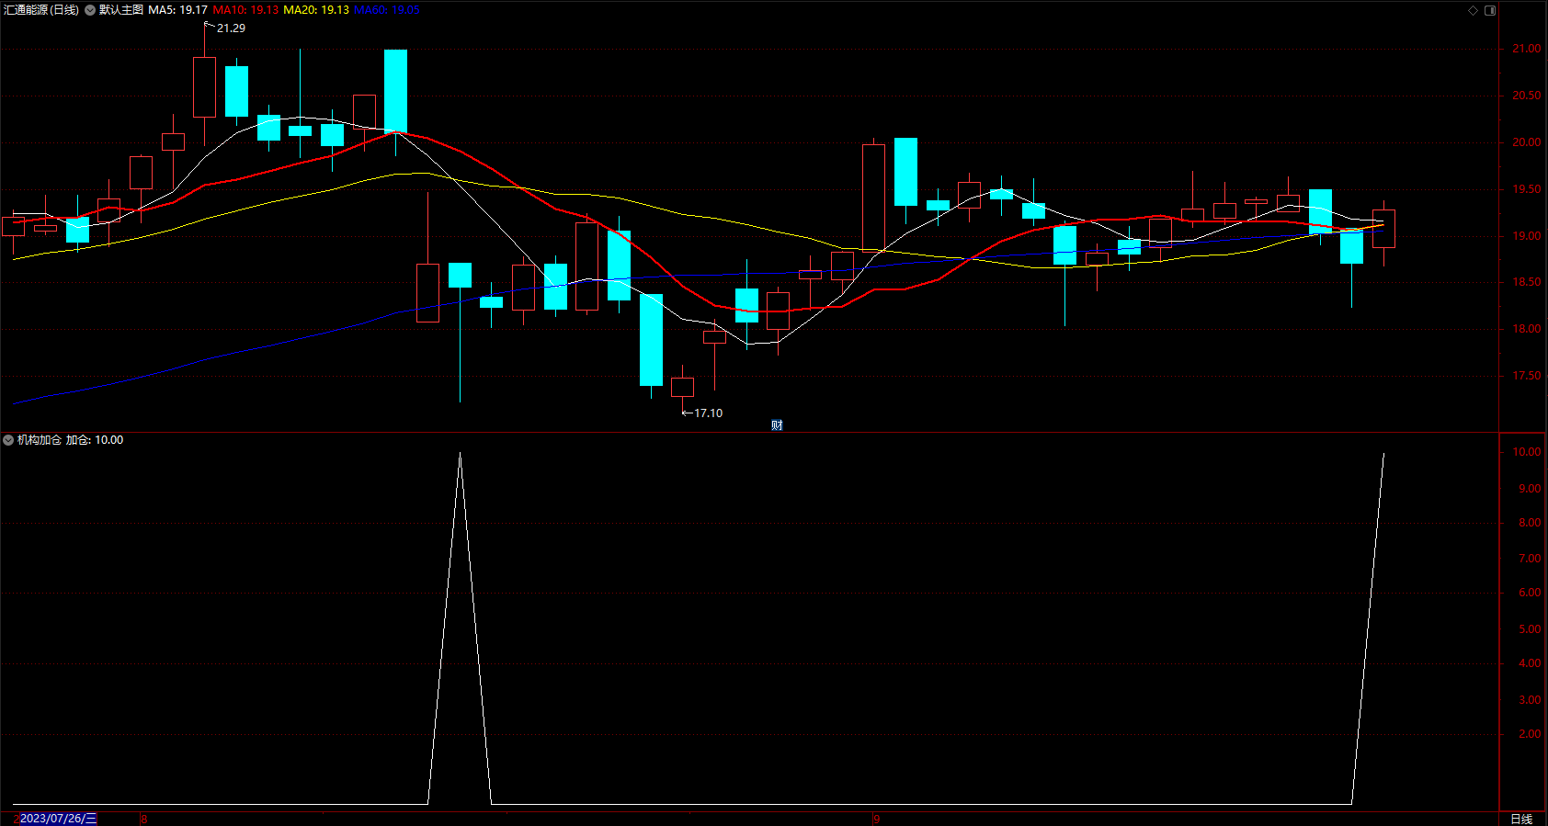Open the main chart indicator dropdown arrow

[90, 10]
